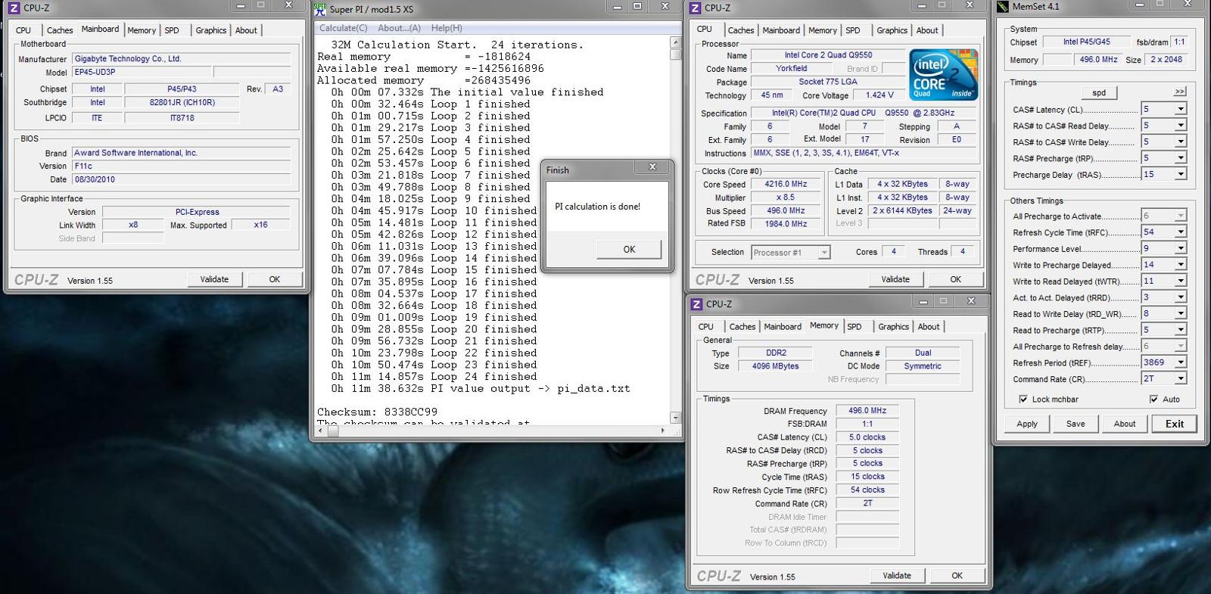Click the Save button in MemSet
1211x594 pixels.
[1076, 424]
